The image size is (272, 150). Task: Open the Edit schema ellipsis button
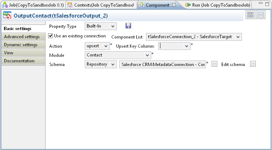coord(253,64)
